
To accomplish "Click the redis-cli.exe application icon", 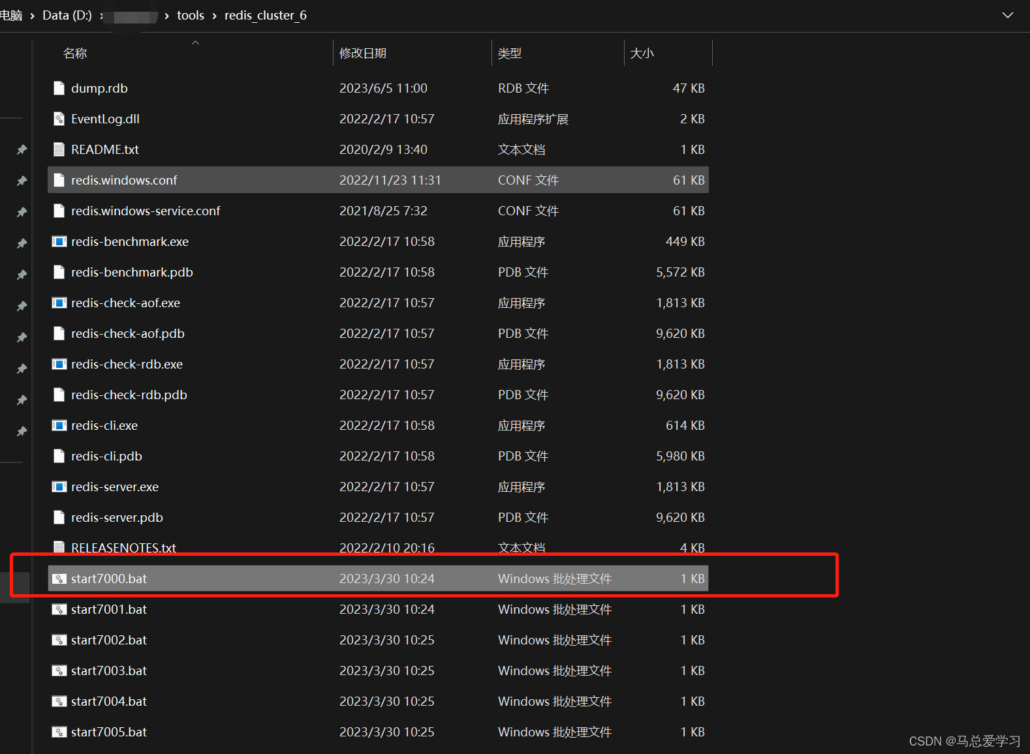I will click(x=59, y=425).
